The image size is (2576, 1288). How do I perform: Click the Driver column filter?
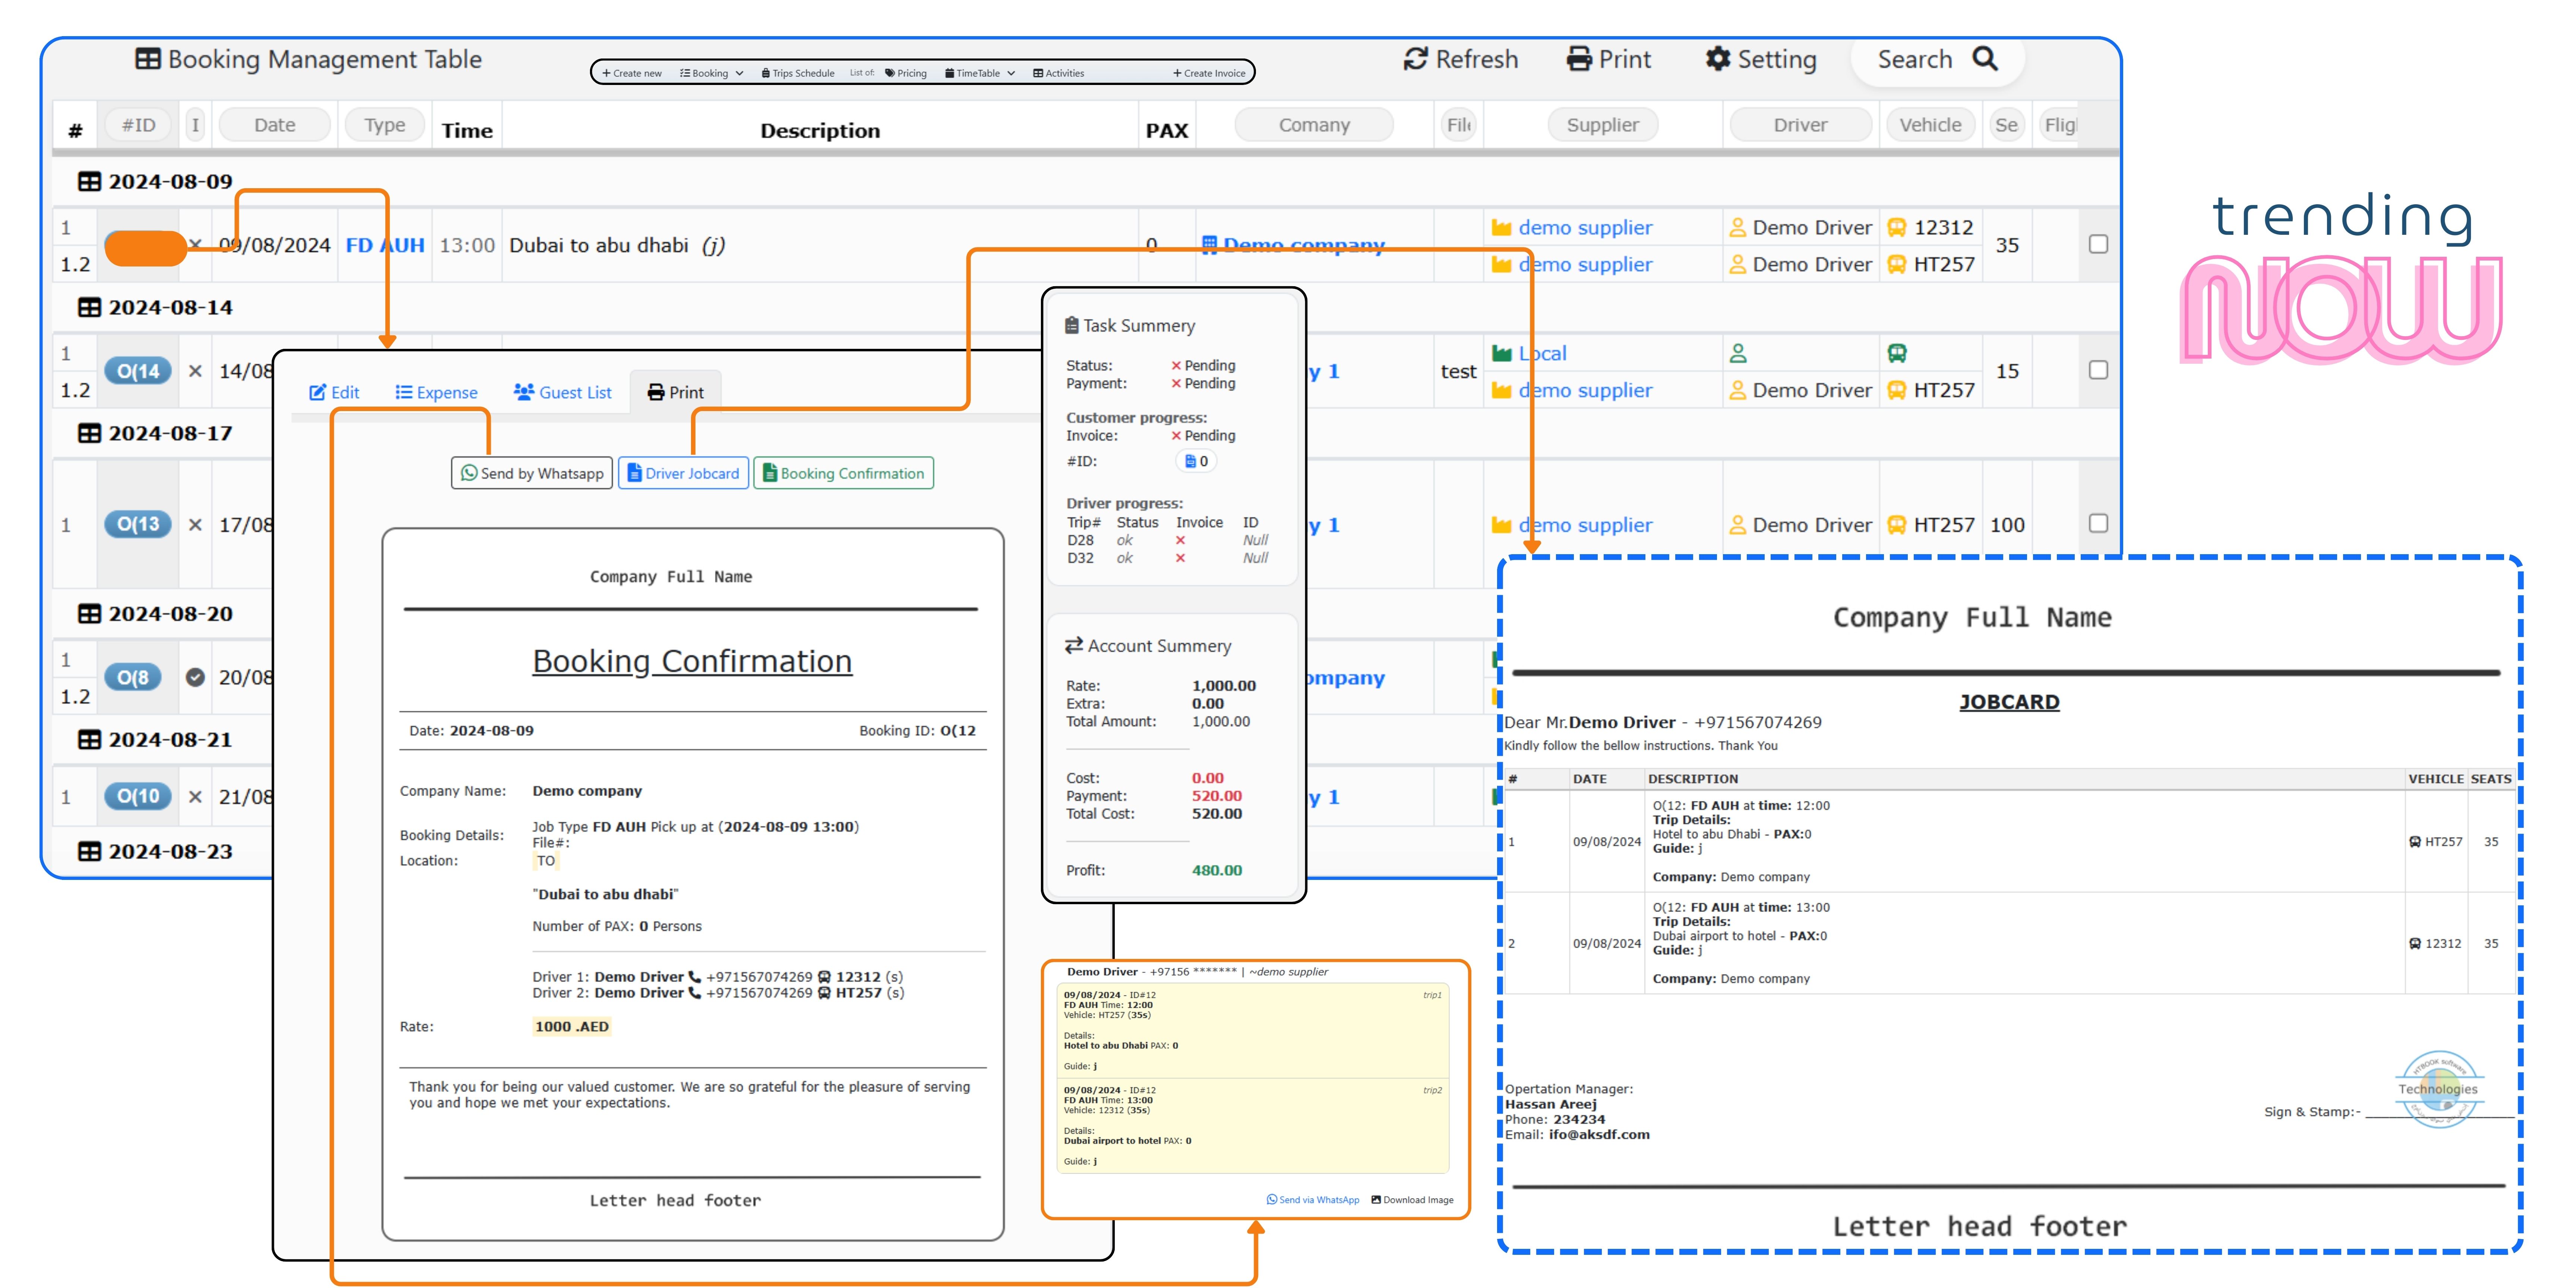point(1800,125)
